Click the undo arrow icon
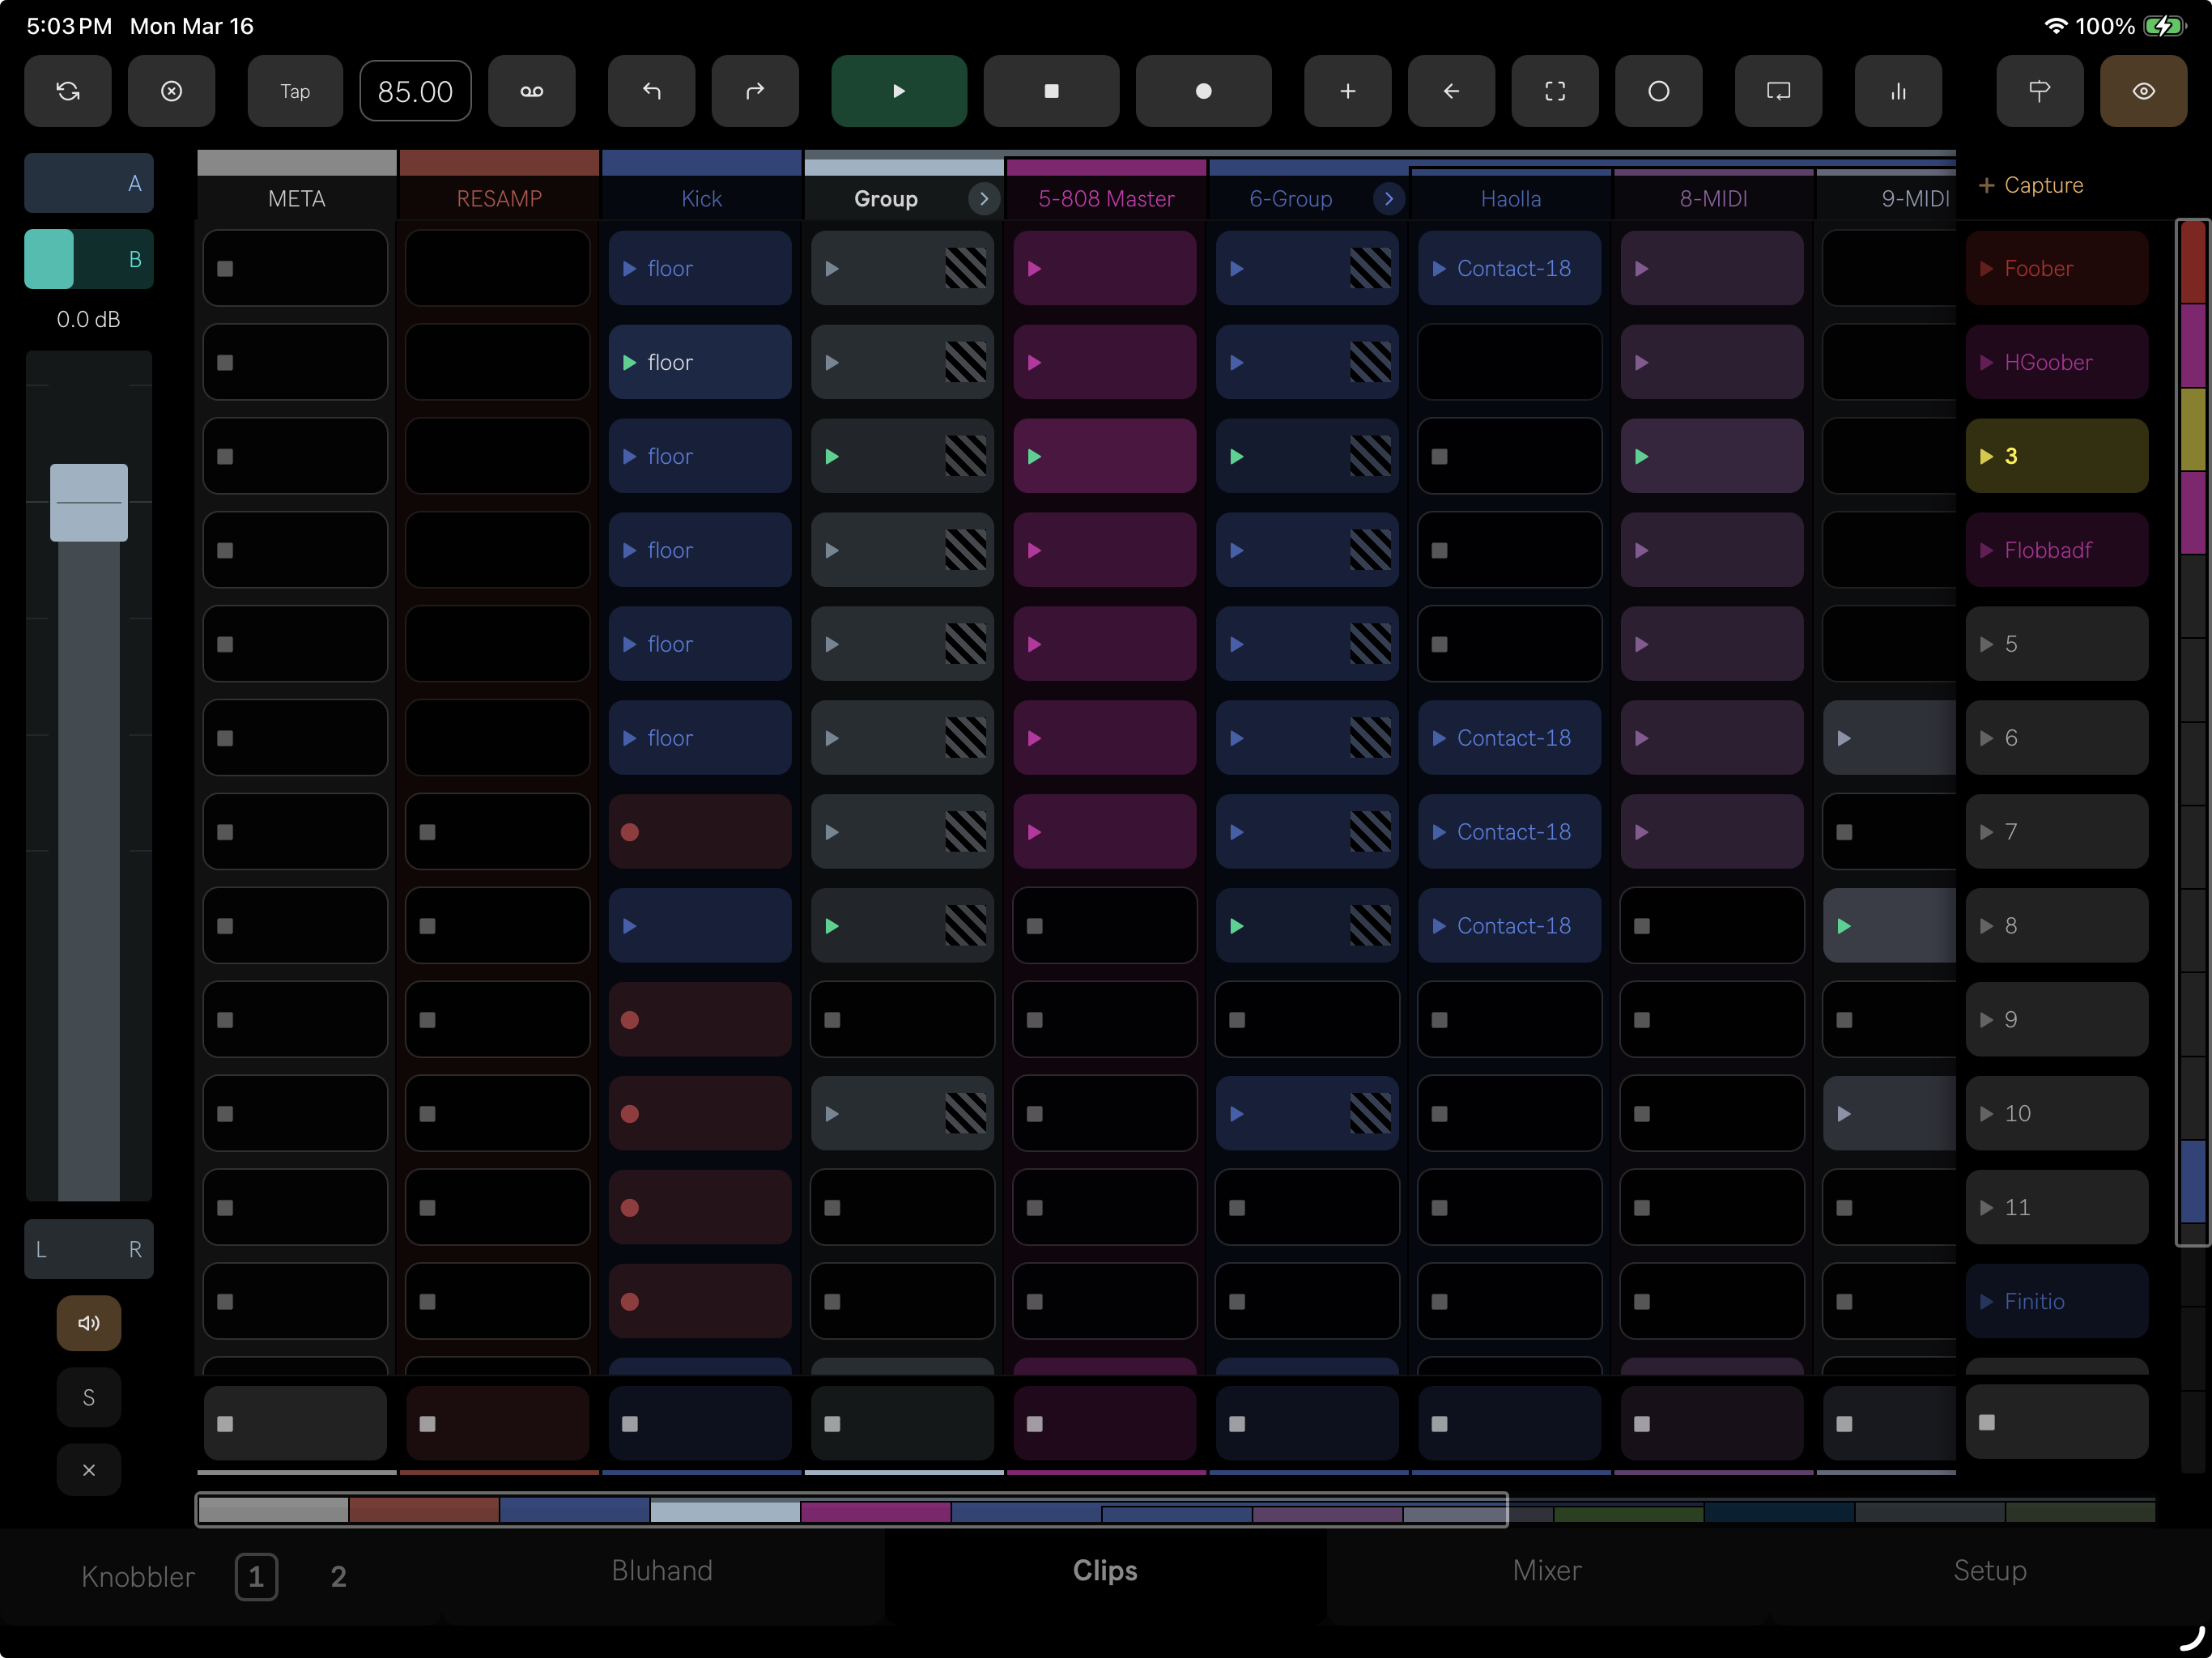This screenshot has height=1658, width=2212. [651, 91]
